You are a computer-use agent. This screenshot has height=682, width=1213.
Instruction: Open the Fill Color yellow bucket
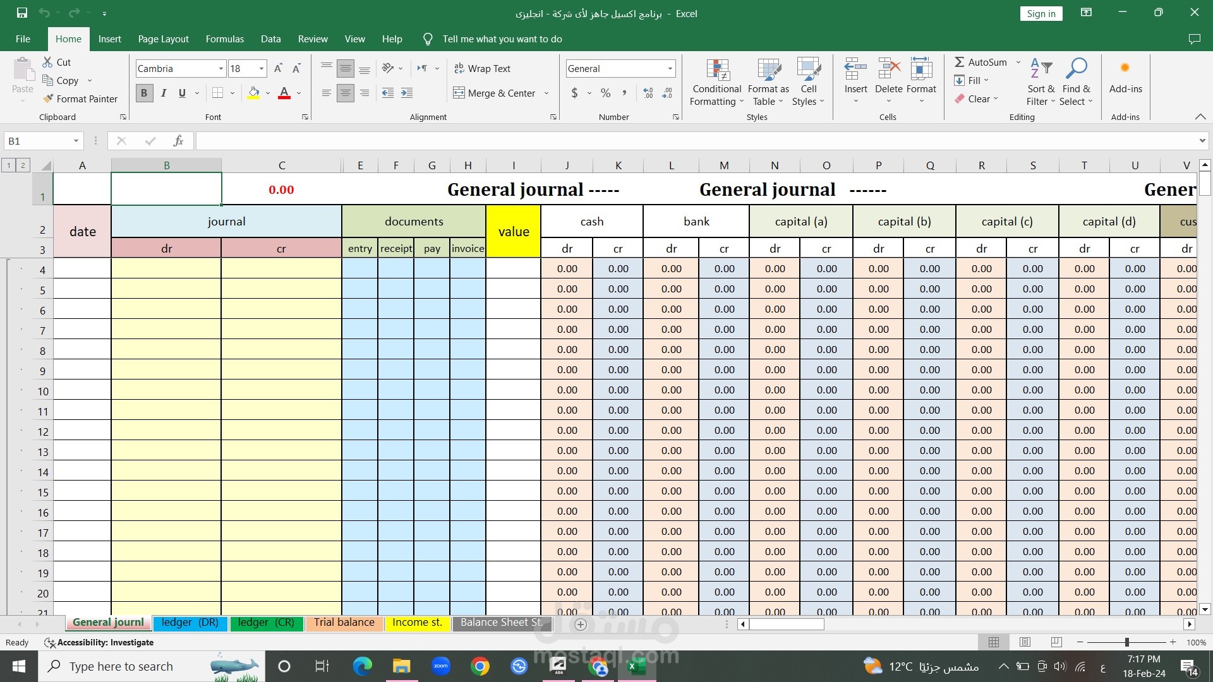[x=253, y=93]
